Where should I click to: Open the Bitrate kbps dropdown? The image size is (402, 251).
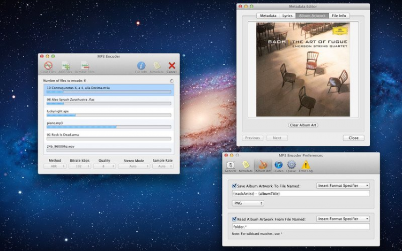click(79, 166)
